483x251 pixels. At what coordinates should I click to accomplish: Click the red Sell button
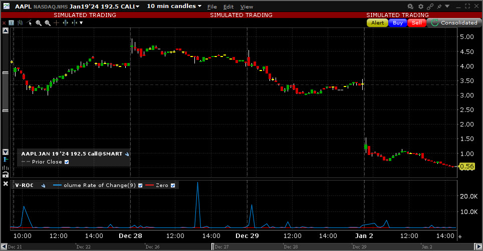coord(417,22)
